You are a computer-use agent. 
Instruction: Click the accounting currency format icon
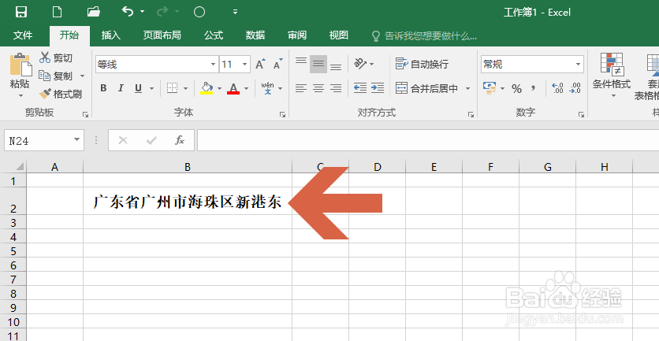(490, 88)
